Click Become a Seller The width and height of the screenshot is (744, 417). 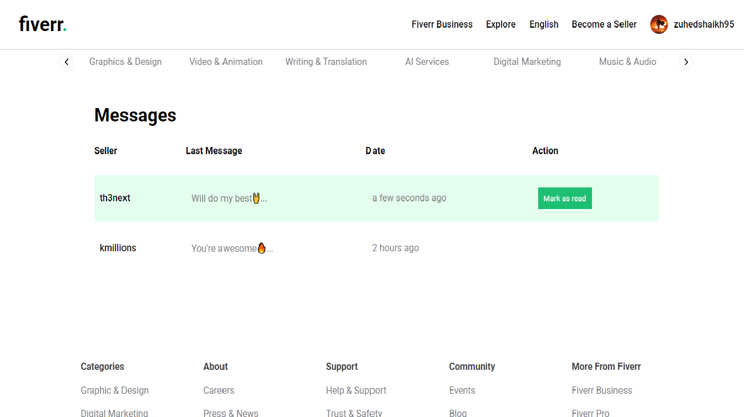click(604, 24)
